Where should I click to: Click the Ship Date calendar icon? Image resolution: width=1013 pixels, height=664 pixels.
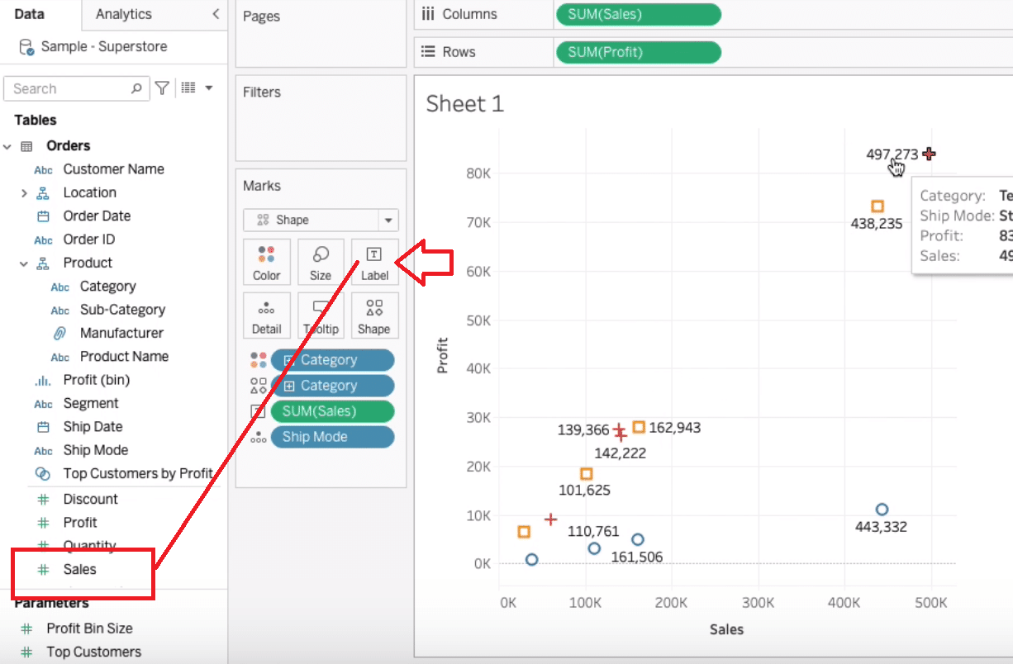pos(43,427)
